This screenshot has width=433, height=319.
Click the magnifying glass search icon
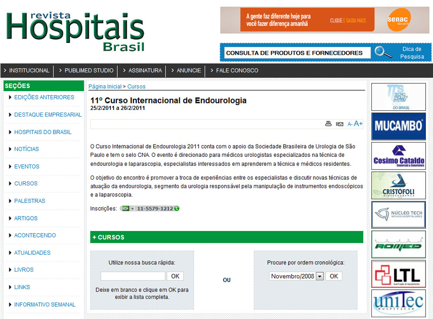click(x=383, y=52)
